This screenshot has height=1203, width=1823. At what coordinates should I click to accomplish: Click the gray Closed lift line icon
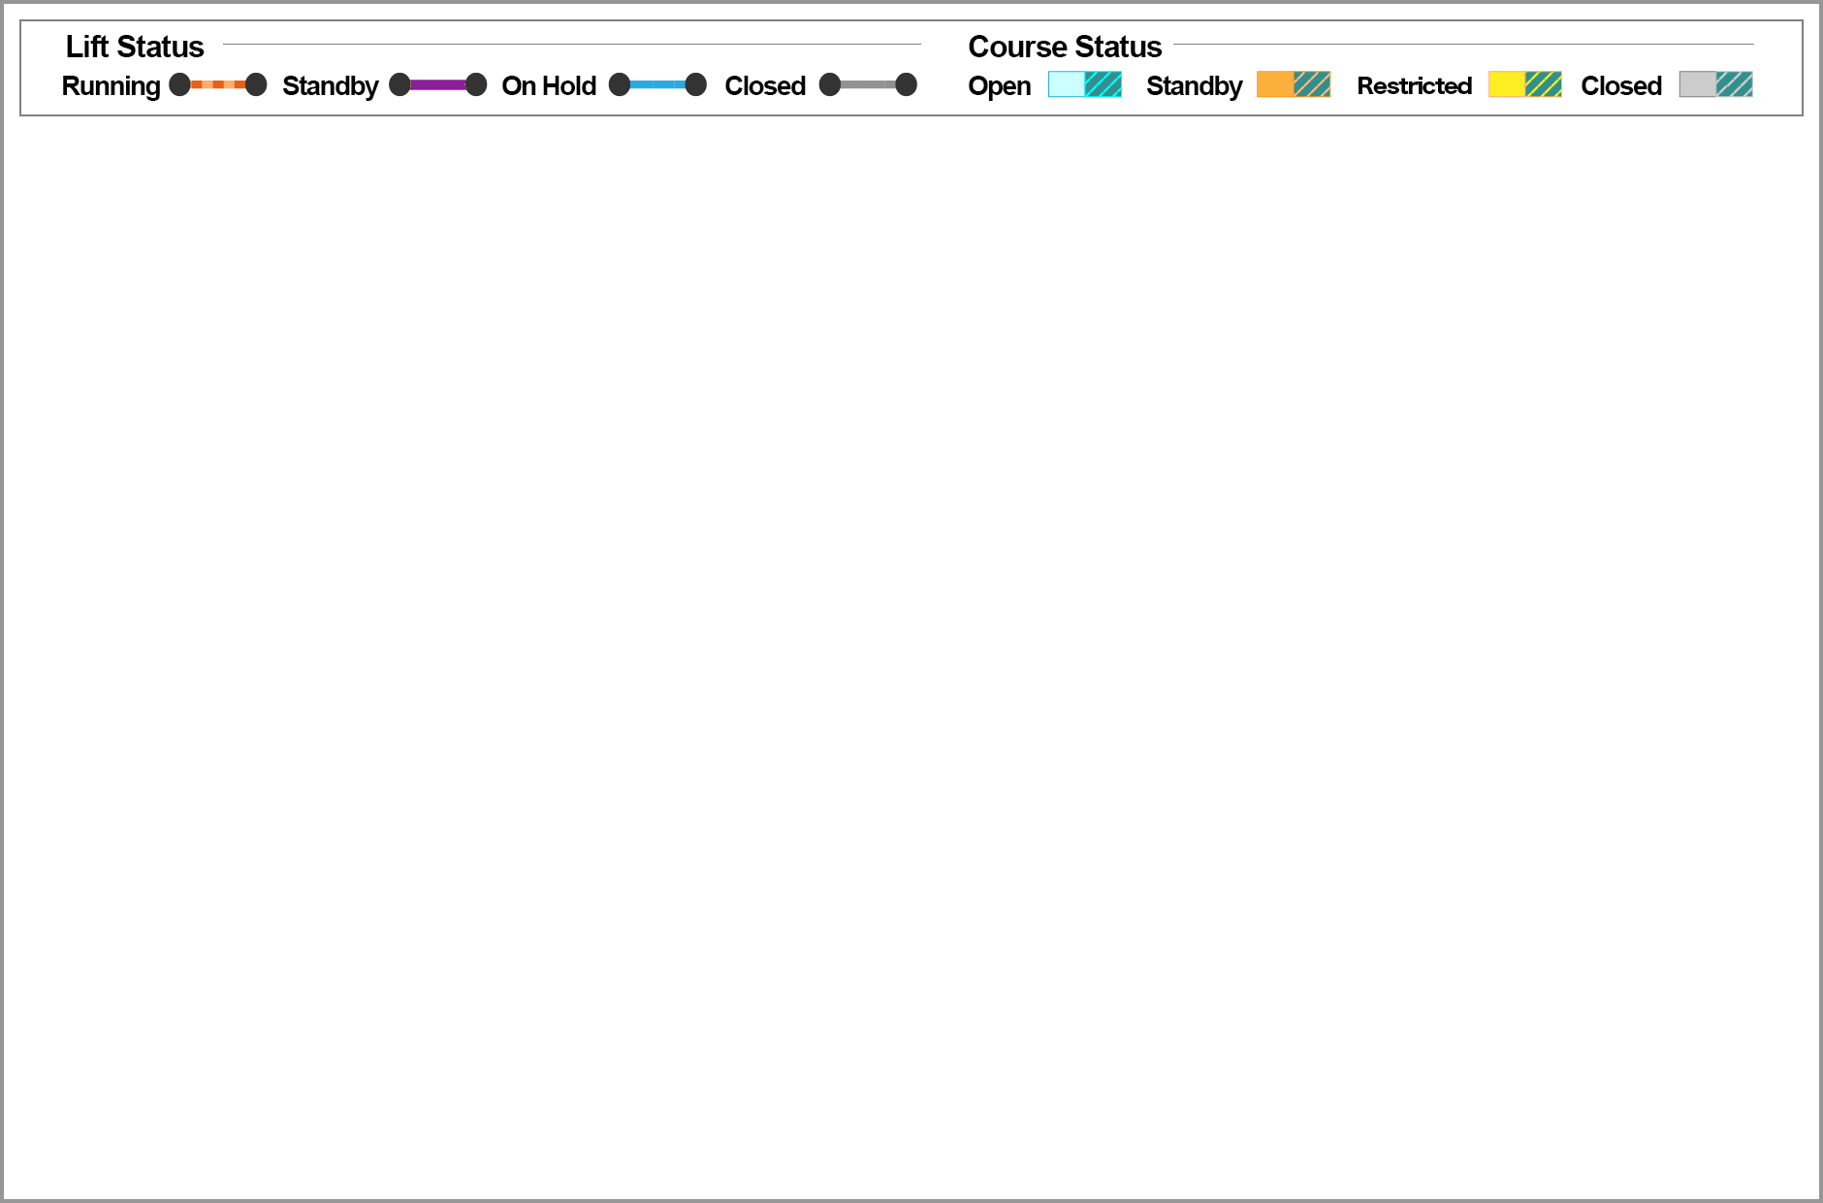coord(868,84)
